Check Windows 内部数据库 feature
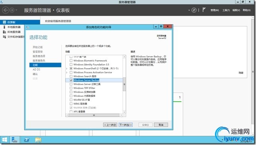The image size is (256, 145). [x=71, y=96]
